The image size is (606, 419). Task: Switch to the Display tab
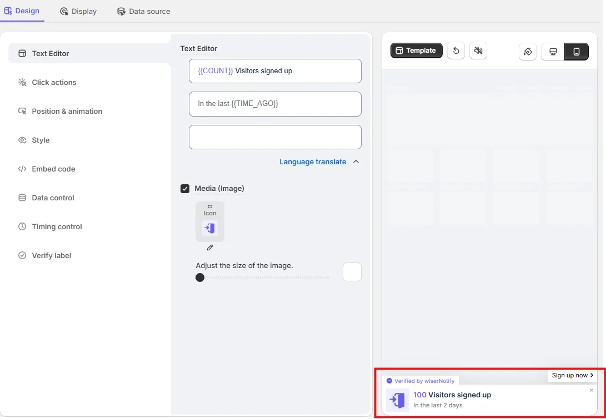78,12
